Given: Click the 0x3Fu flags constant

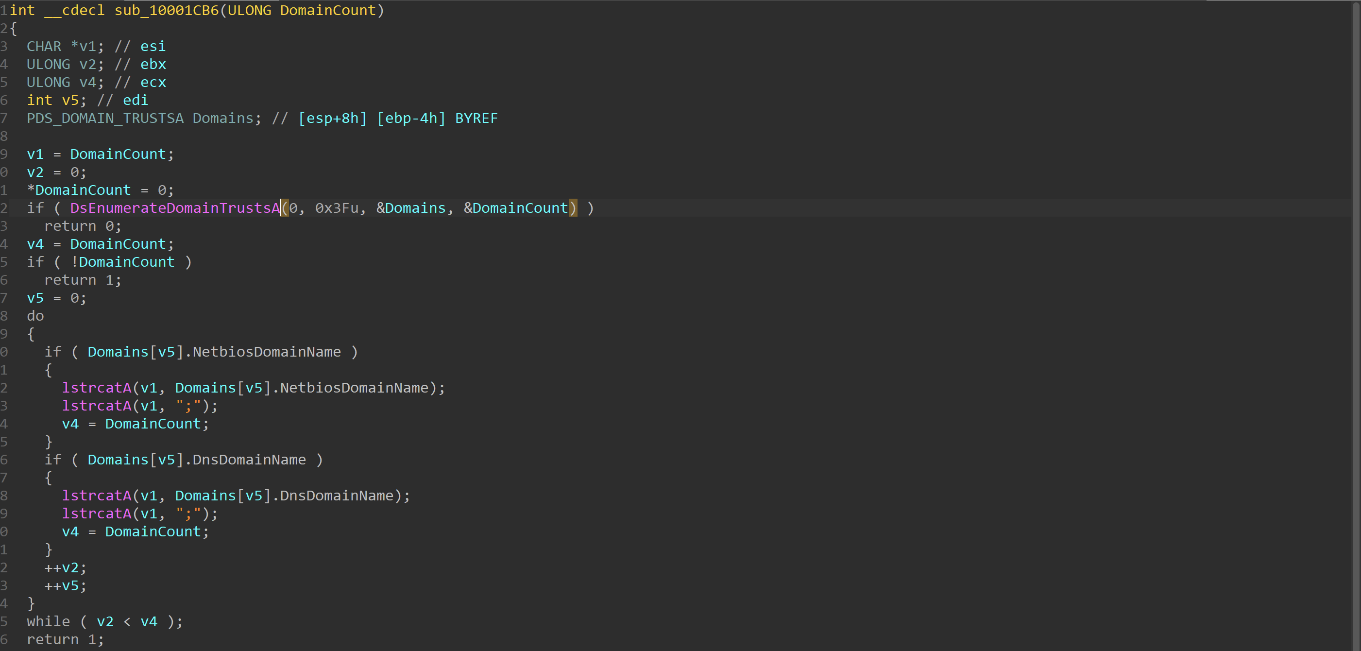Looking at the screenshot, I should [x=337, y=208].
